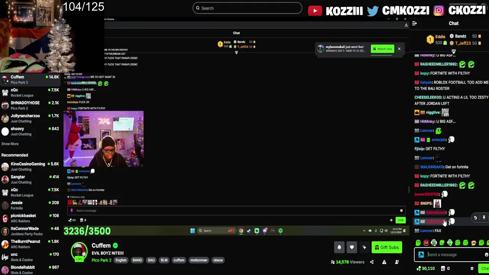
Task: Open unc Slots & Casino channel
Action: point(31,257)
